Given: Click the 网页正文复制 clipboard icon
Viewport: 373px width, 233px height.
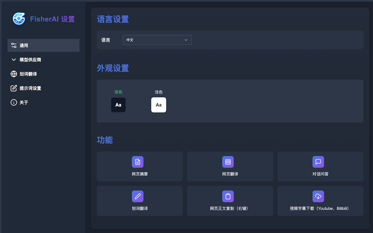Looking at the screenshot, I should tap(228, 196).
